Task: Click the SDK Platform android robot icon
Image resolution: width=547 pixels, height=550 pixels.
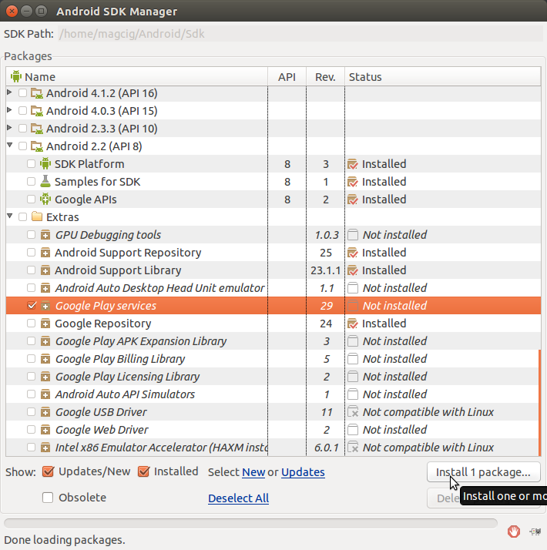Action: [x=45, y=164]
